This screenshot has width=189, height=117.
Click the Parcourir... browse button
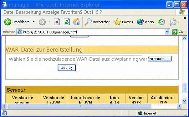(x=157, y=58)
